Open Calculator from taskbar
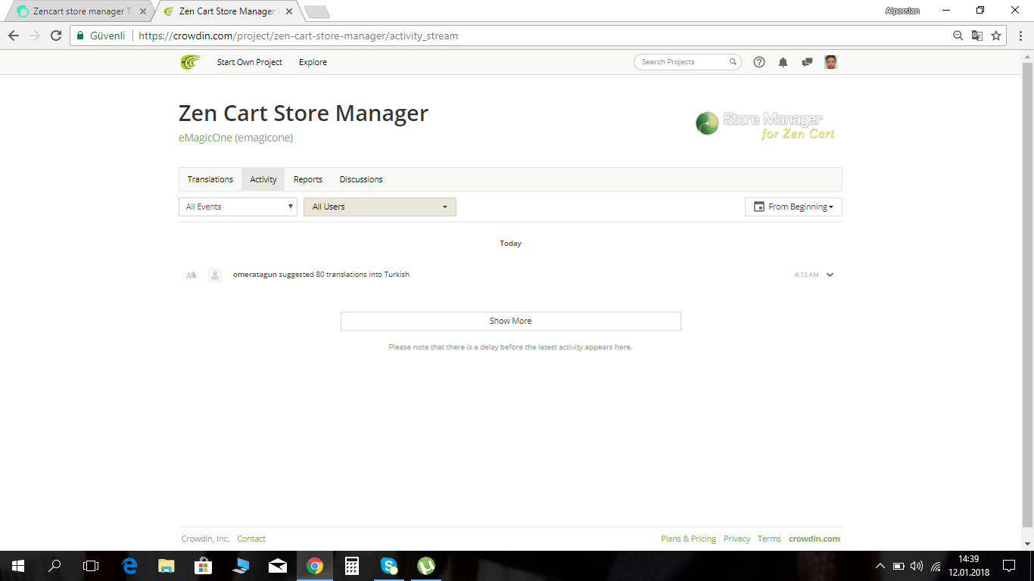Screen dimensions: 1034x581 point(352,566)
